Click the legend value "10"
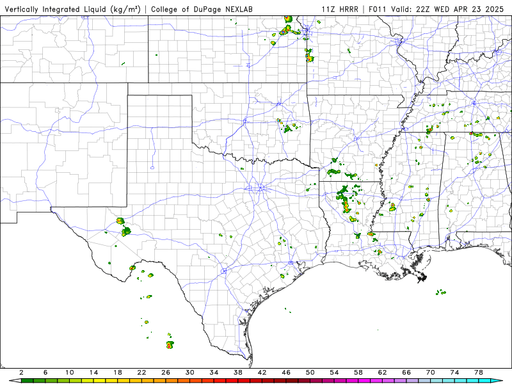 point(70,372)
